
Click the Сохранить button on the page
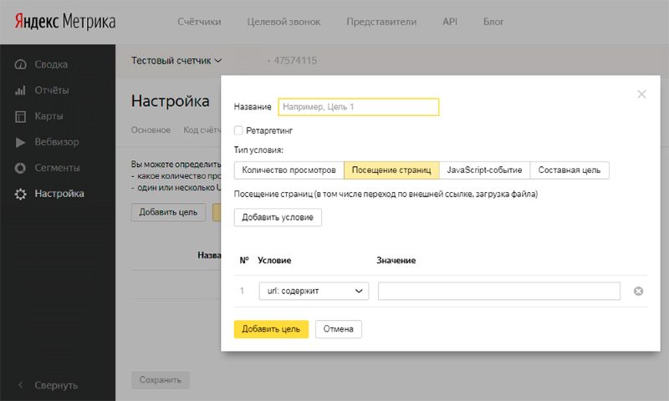click(161, 379)
